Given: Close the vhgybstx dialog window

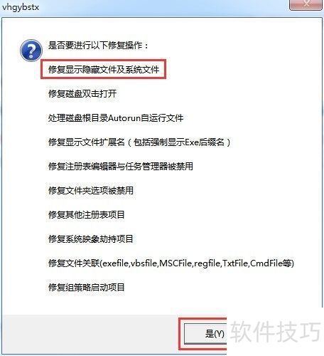Looking at the screenshot, I should point(306,5).
